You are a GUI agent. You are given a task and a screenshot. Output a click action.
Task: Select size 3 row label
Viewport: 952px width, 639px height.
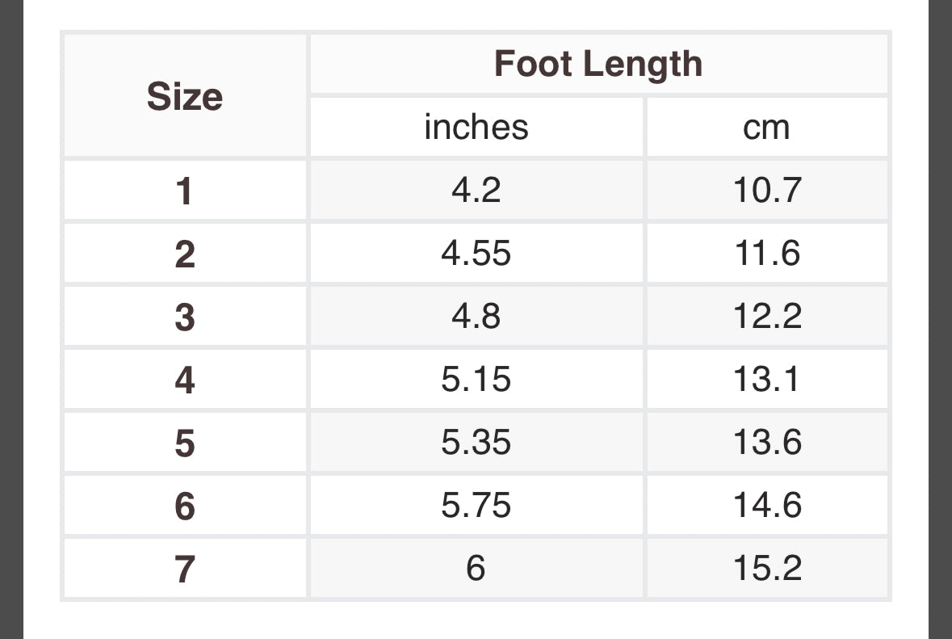tap(185, 317)
